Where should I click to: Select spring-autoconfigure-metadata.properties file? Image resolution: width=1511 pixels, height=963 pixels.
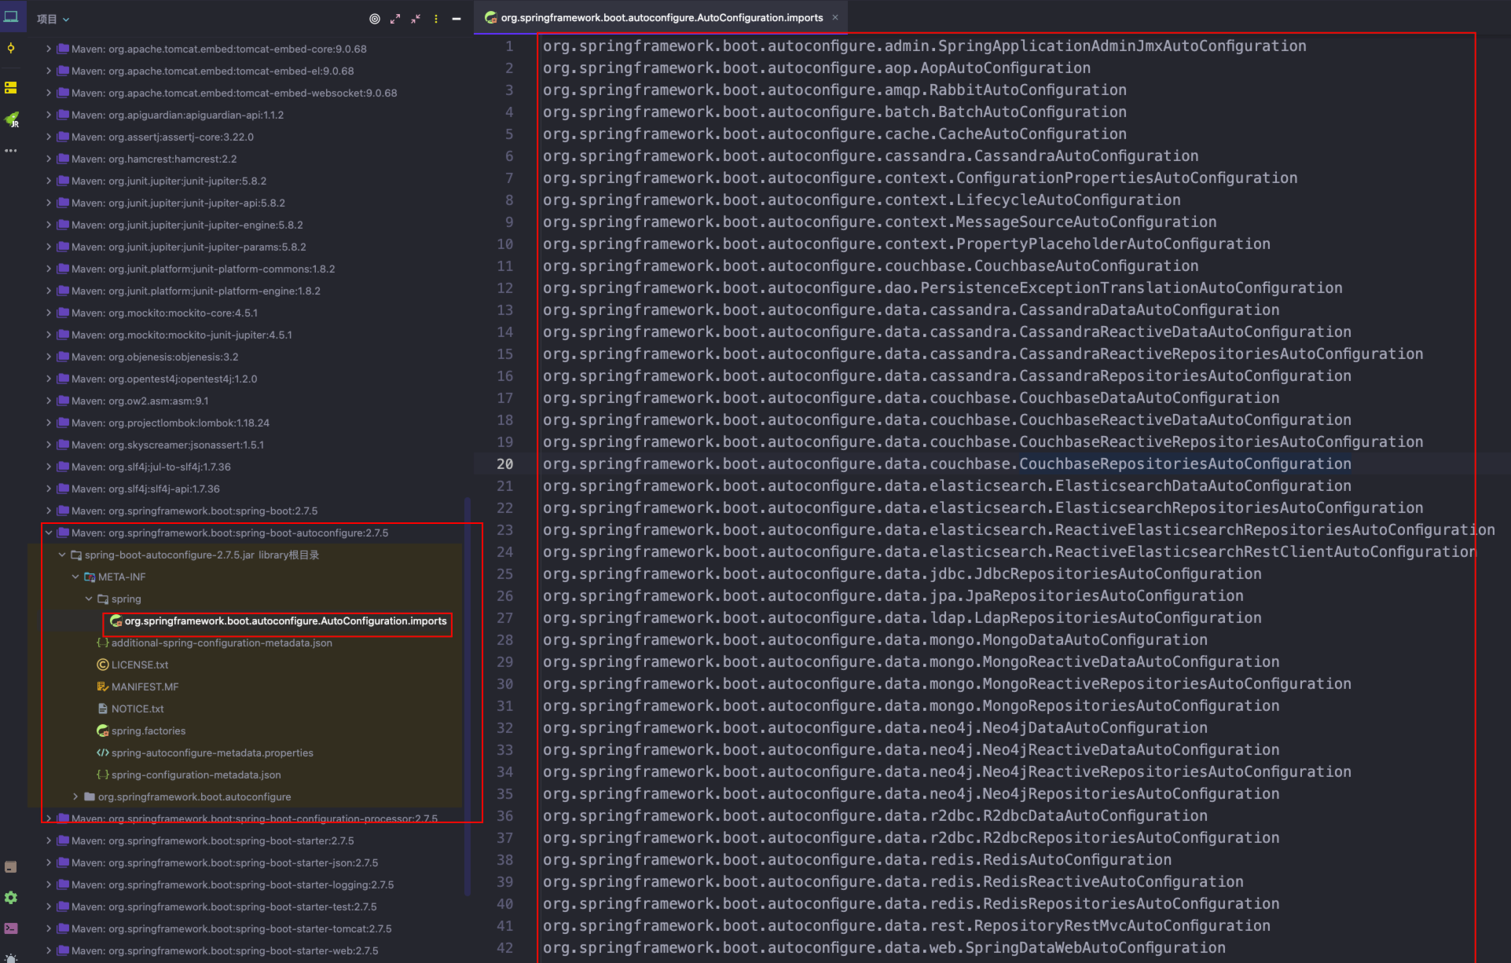click(x=212, y=752)
